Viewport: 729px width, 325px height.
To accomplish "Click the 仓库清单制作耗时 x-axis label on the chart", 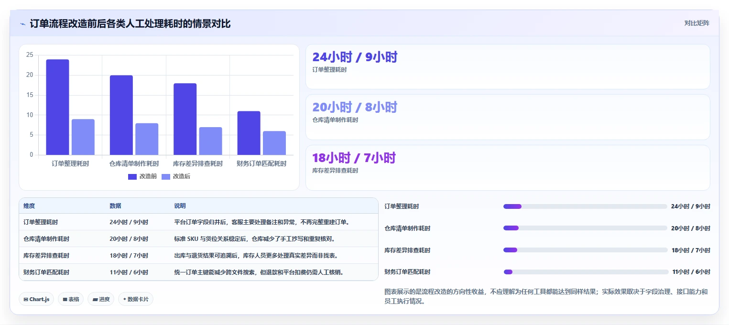I will (x=134, y=164).
